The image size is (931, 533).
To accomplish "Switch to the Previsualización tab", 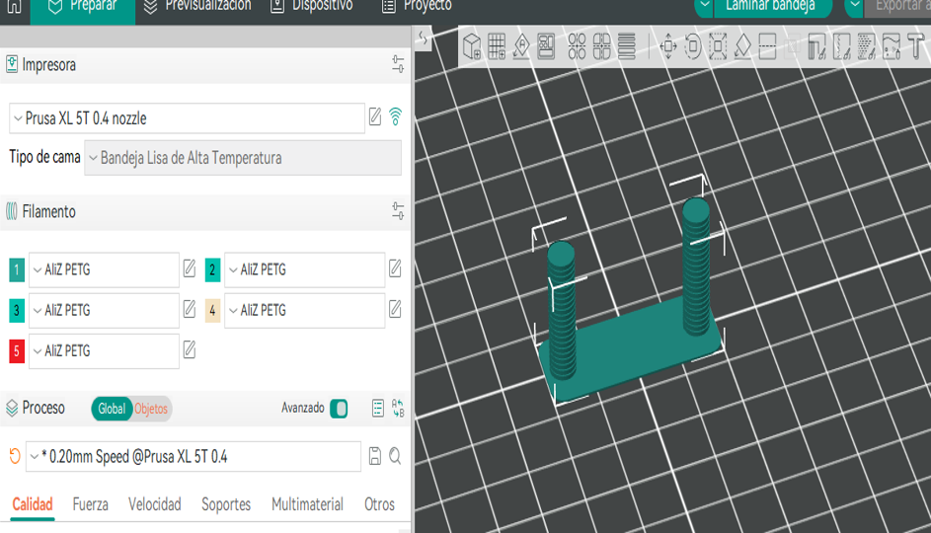I will [198, 7].
